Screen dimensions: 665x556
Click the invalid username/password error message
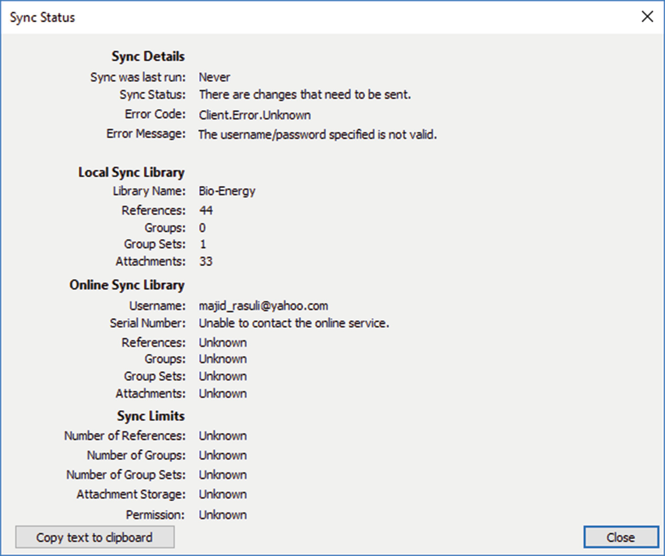pos(318,135)
